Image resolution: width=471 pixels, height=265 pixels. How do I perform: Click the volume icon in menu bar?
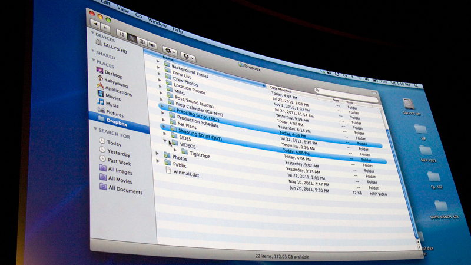(x=367, y=79)
